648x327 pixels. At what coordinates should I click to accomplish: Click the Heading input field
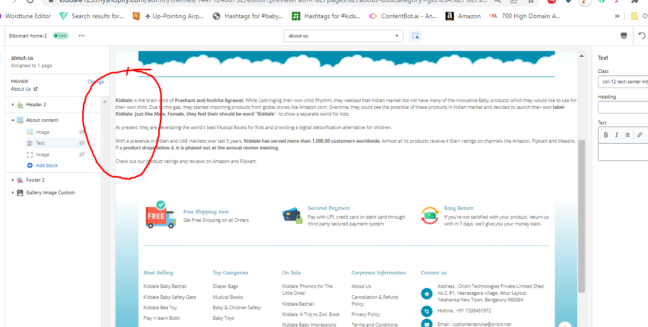click(623, 107)
